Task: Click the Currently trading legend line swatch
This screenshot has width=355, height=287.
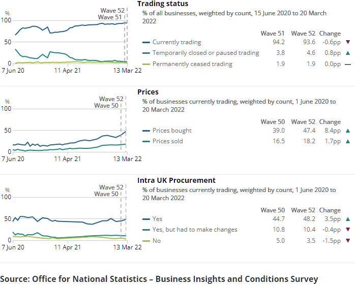Action: click(146, 42)
